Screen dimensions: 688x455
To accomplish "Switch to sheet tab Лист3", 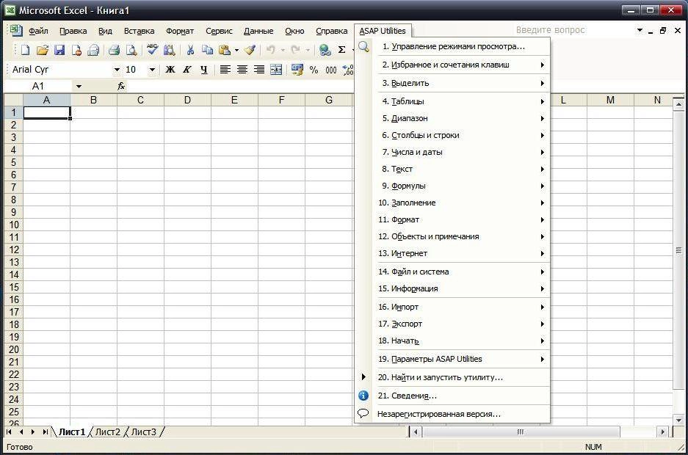I will pyautogui.click(x=143, y=432).
